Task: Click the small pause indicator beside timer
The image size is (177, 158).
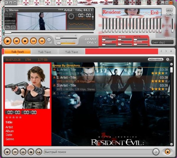Action: pyautogui.click(x=93, y=17)
